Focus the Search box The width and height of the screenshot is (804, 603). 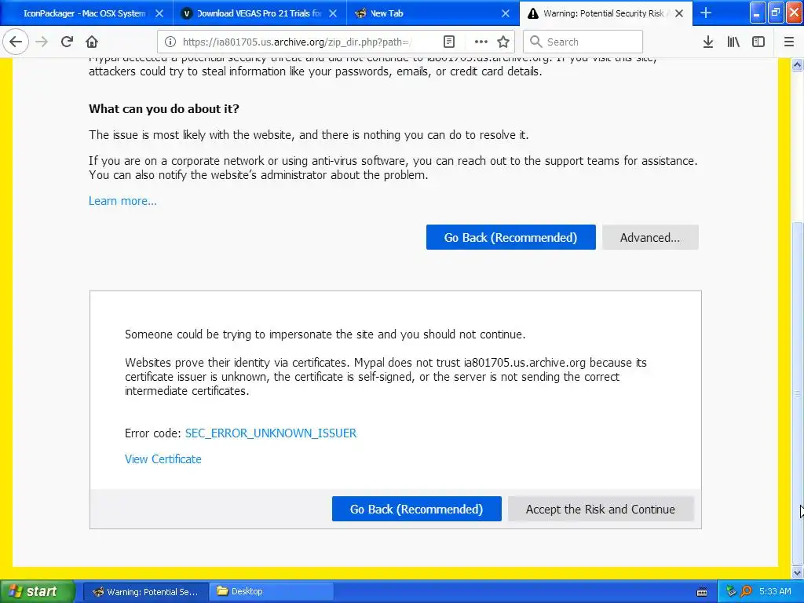[x=583, y=42]
